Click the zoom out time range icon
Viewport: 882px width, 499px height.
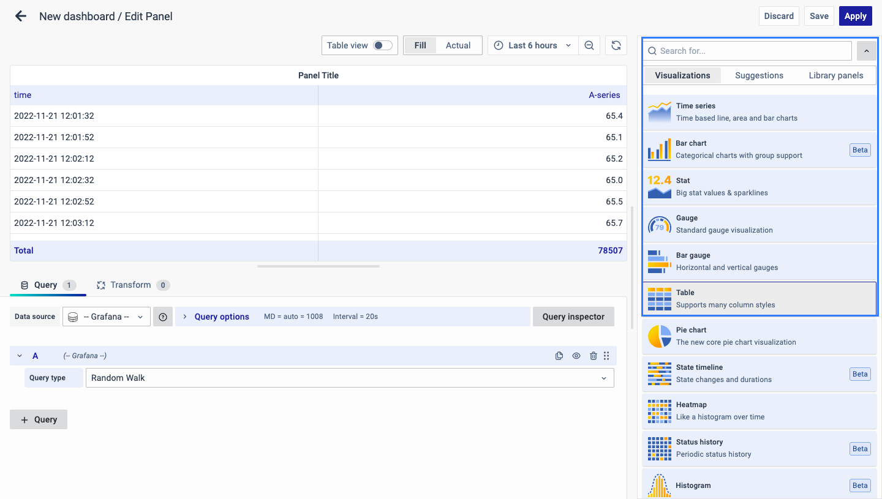tap(589, 45)
